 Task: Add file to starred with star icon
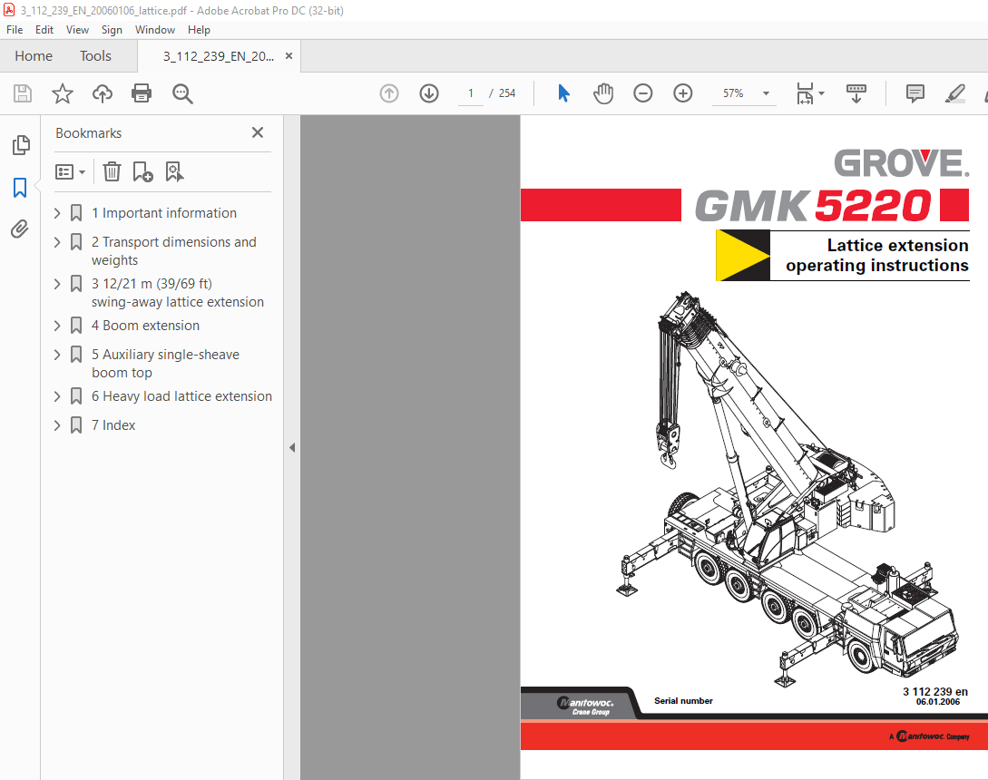(x=63, y=94)
